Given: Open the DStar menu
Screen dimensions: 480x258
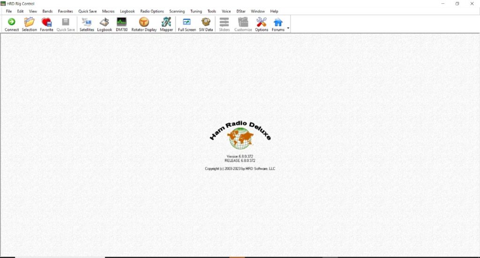Looking at the screenshot, I should tap(240, 11).
